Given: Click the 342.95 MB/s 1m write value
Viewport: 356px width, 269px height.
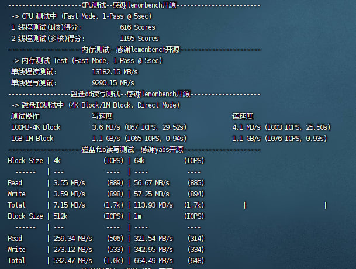Looking at the screenshot, I should pos(153,250).
